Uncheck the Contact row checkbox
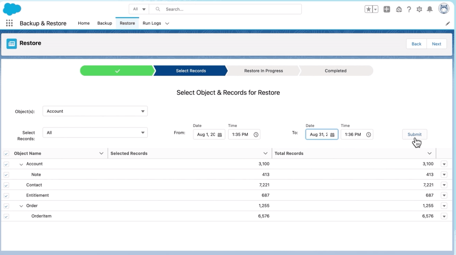 point(6,185)
